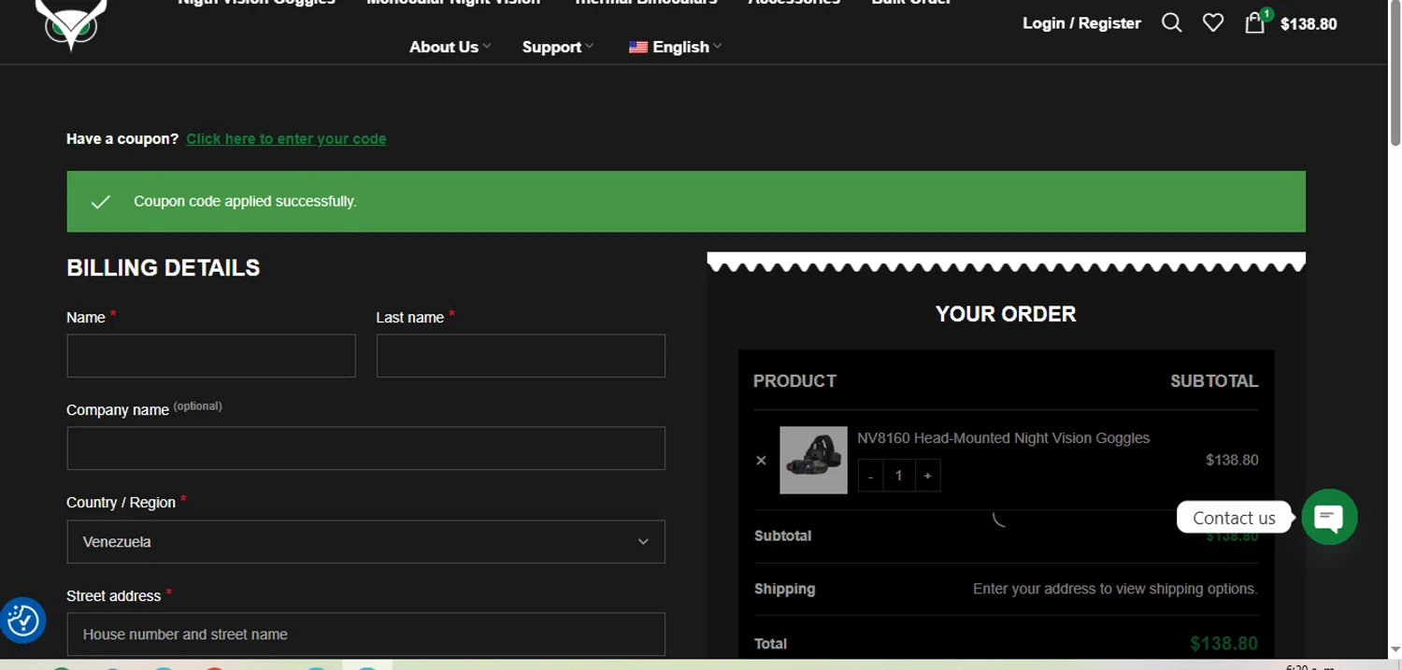Image resolution: width=1402 pixels, height=670 pixels.
Task: Open the Support menu
Action: [557, 47]
